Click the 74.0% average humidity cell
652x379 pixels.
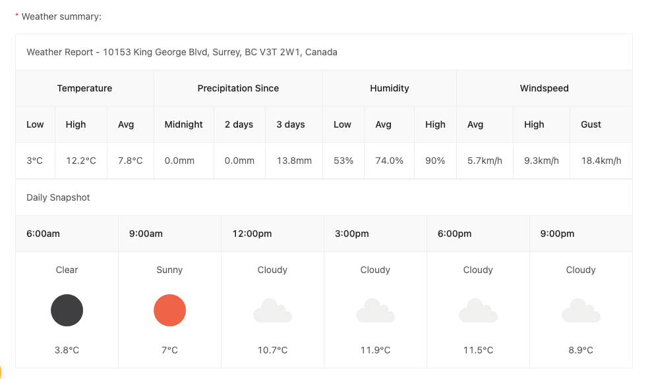point(389,161)
